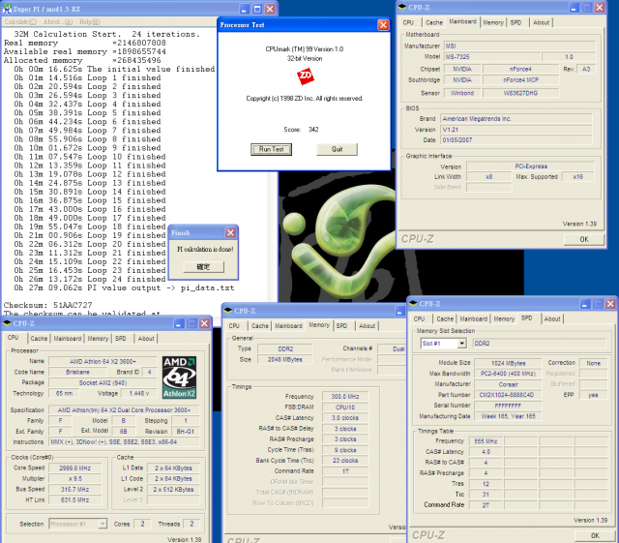The height and width of the screenshot is (543, 619).
Task: Open the About menu in Super PI
Action: tap(58, 21)
